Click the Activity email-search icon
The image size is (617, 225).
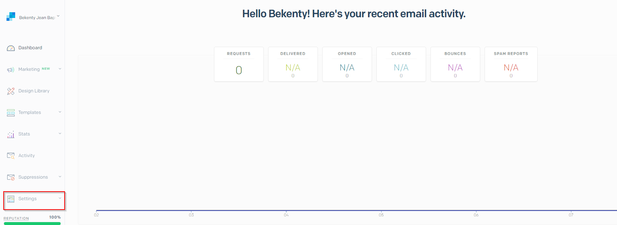coord(10,155)
